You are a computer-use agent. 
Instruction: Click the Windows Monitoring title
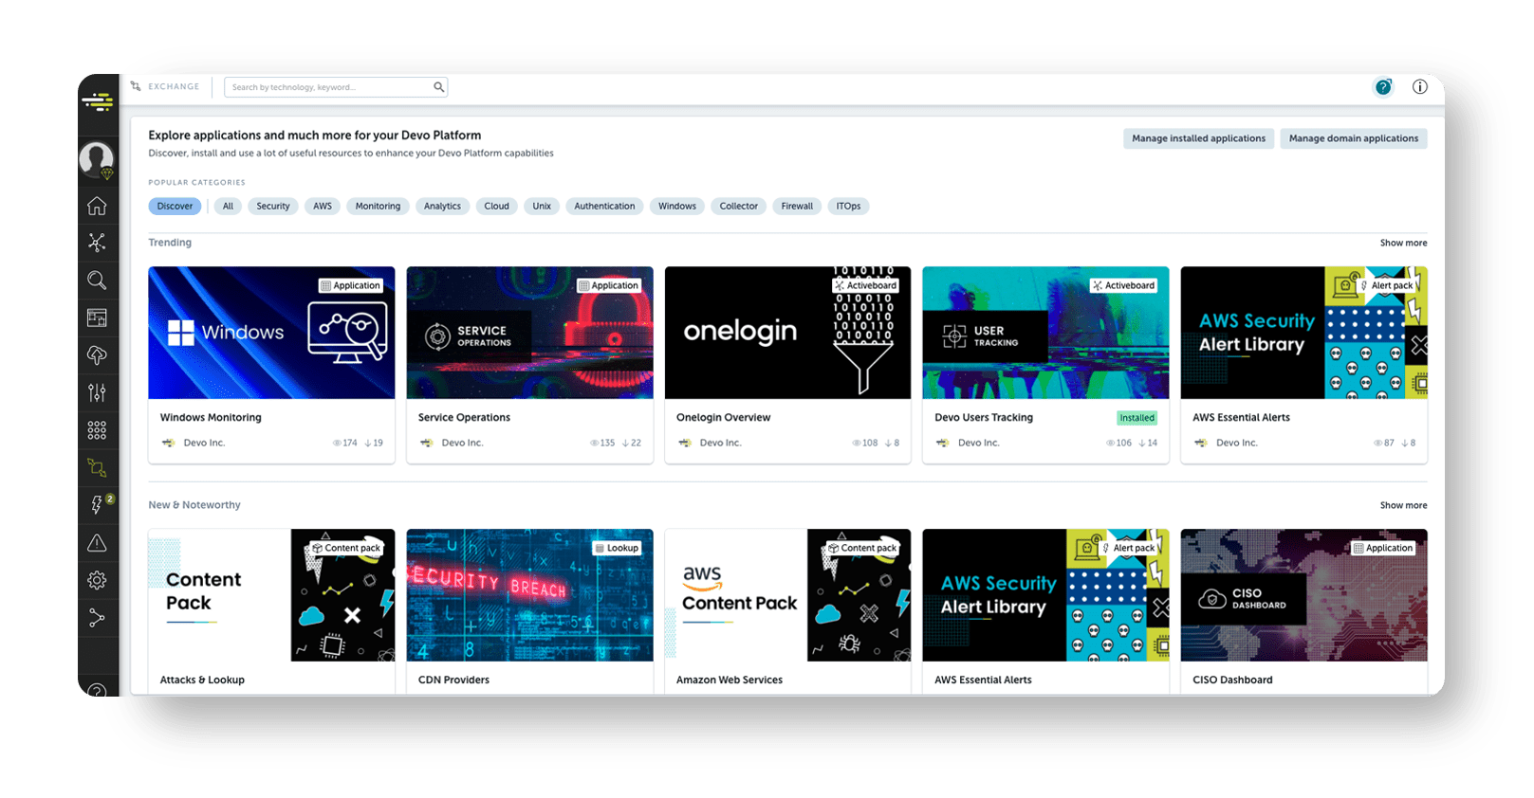click(x=211, y=418)
